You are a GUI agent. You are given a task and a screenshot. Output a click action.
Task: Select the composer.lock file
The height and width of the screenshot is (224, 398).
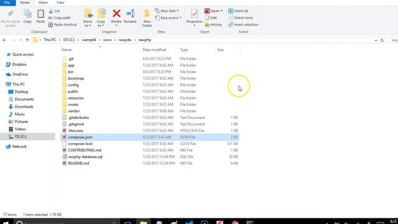[x=150, y=144]
